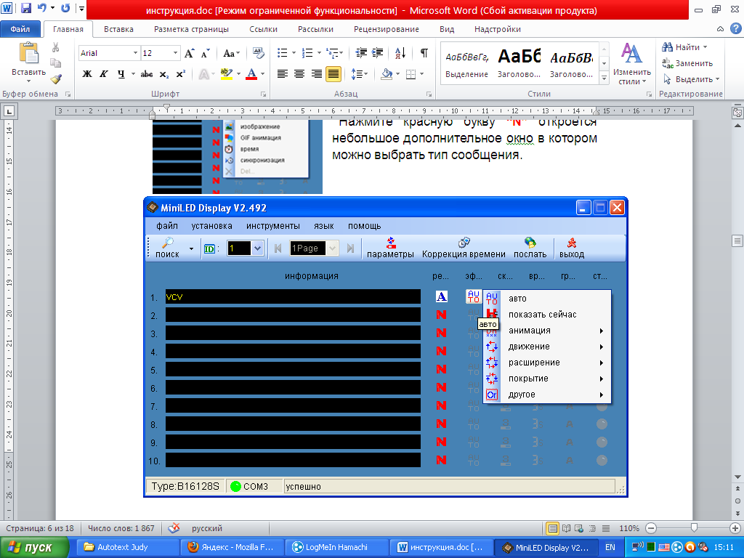
Task: Switch to the Ссылки tab
Action: click(263, 29)
